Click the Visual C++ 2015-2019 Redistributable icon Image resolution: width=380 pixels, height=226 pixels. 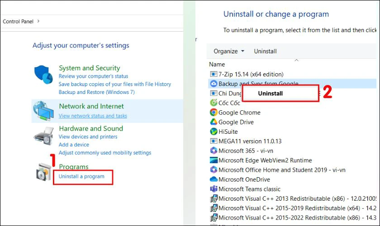(x=214, y=208)
